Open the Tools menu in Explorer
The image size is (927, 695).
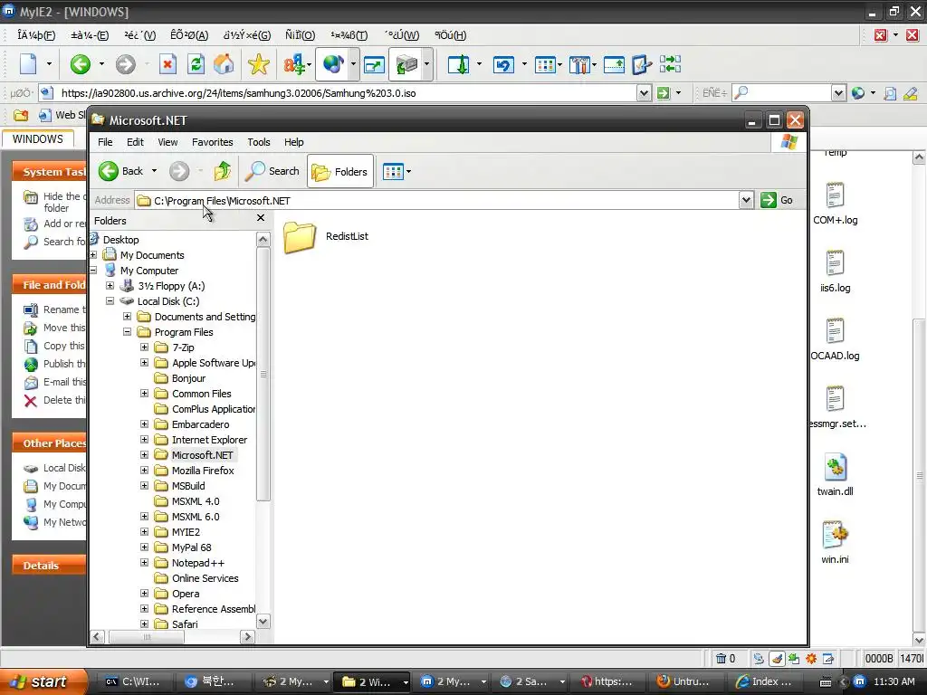tap(258, 142)
